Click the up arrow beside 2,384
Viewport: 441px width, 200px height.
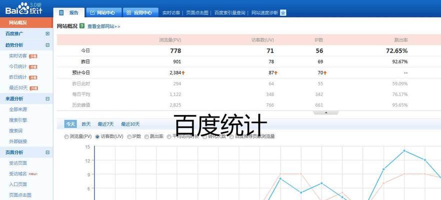coord(183,73)
